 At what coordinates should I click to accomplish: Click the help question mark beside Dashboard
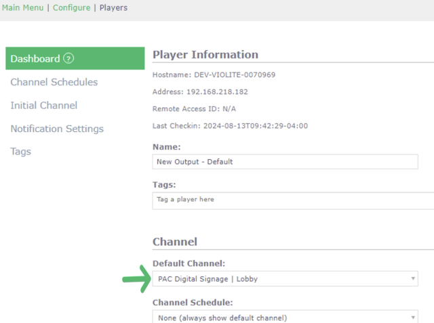[x=68, y=58]
